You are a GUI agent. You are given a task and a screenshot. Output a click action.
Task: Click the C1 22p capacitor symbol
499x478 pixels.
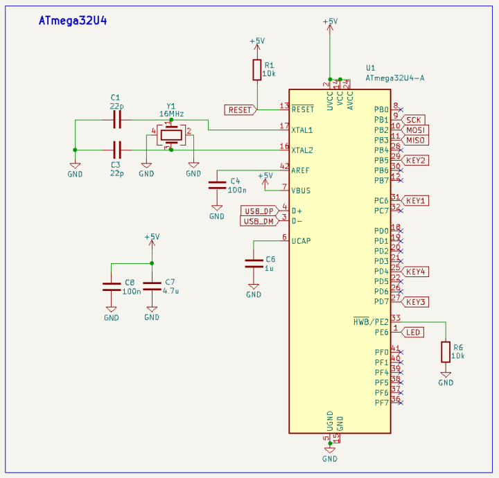[x=116, y=121]
